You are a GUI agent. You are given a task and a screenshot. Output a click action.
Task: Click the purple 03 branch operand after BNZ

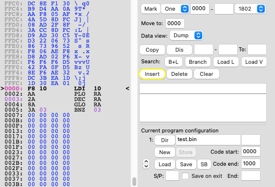coord(97,110)
